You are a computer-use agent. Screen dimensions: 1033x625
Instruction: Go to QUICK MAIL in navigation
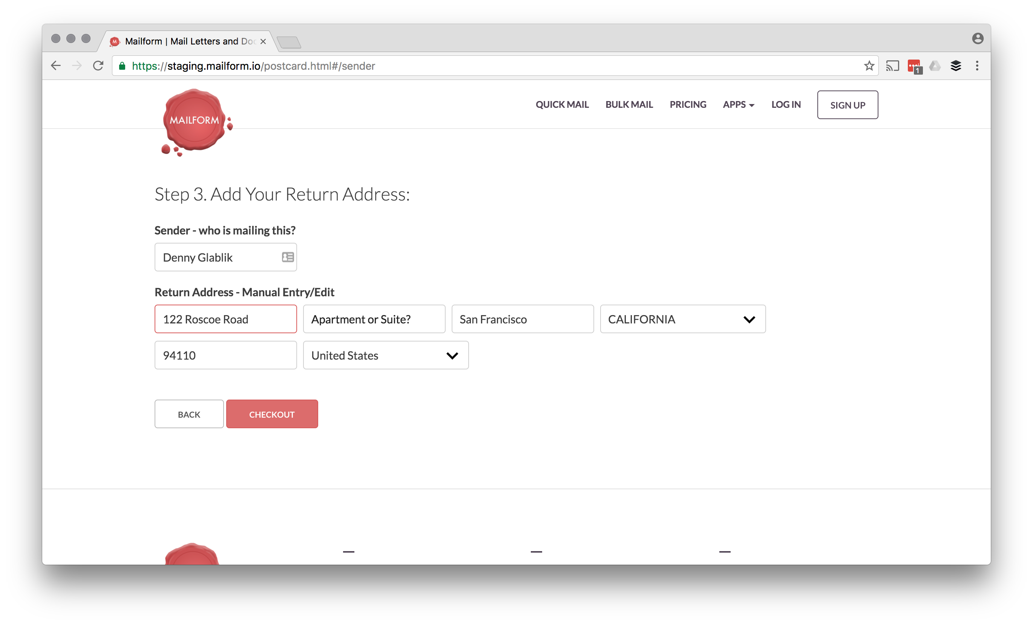click(x=562, y=105)
